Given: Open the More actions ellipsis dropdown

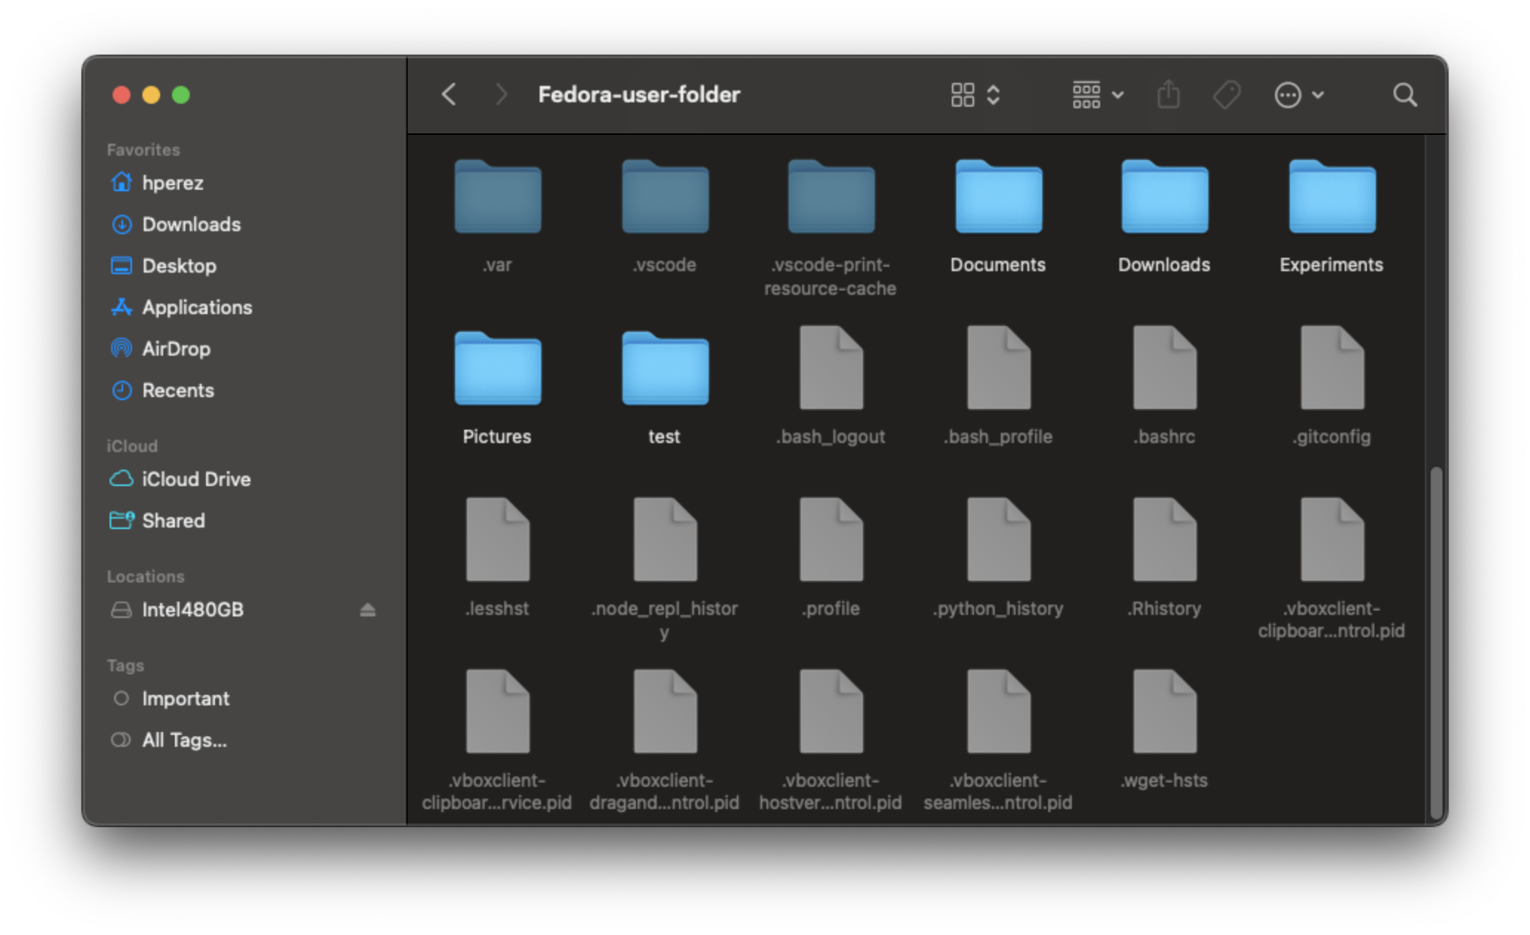Looking at the screenshot, I should (x=1299, y=94).
